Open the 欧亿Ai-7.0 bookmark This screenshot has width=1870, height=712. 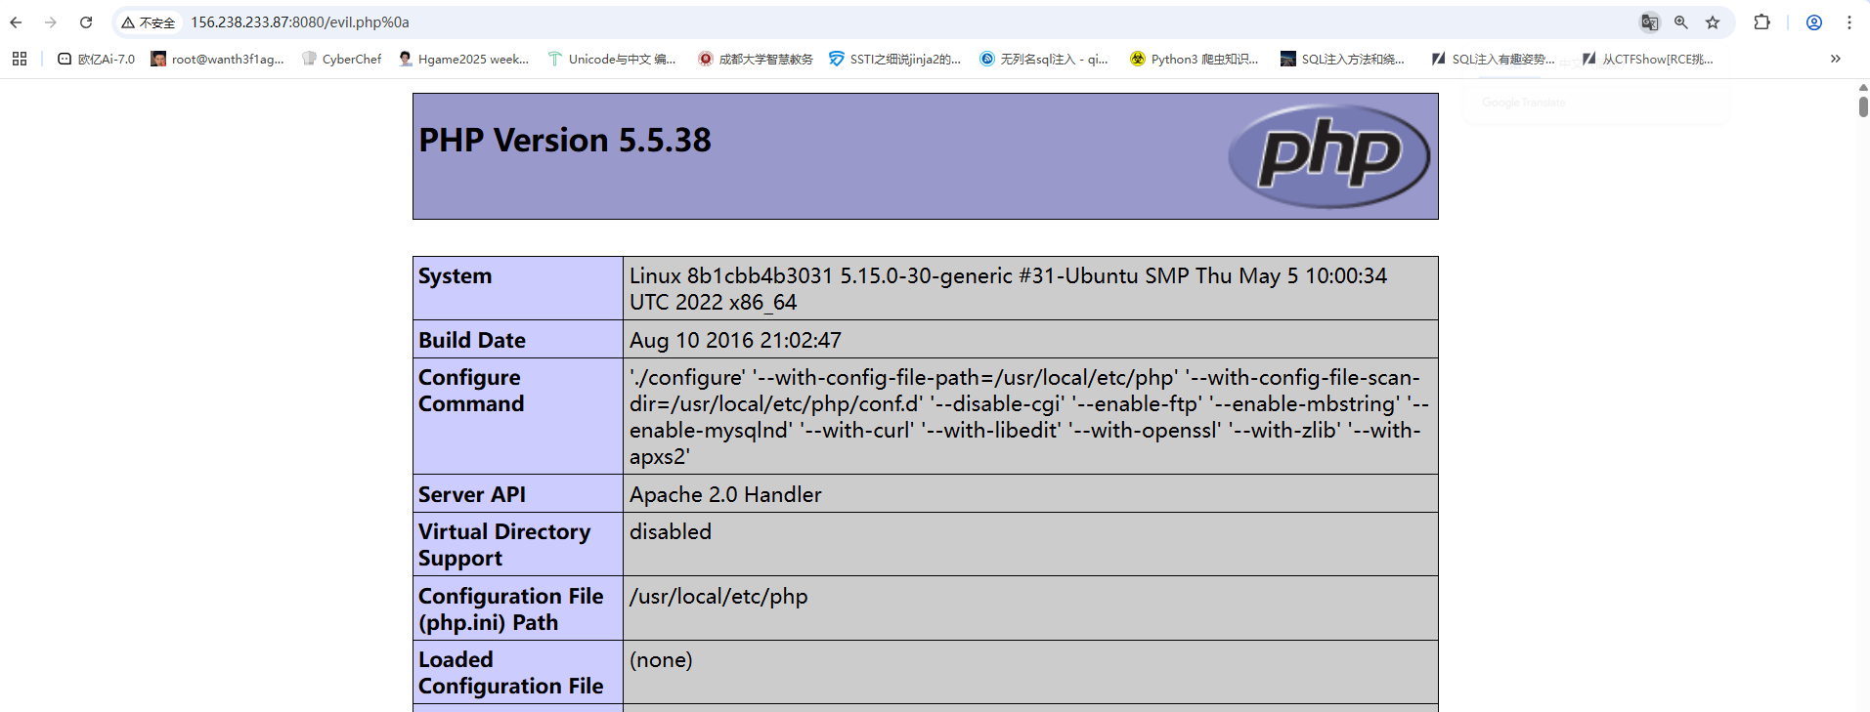[96, 59]
